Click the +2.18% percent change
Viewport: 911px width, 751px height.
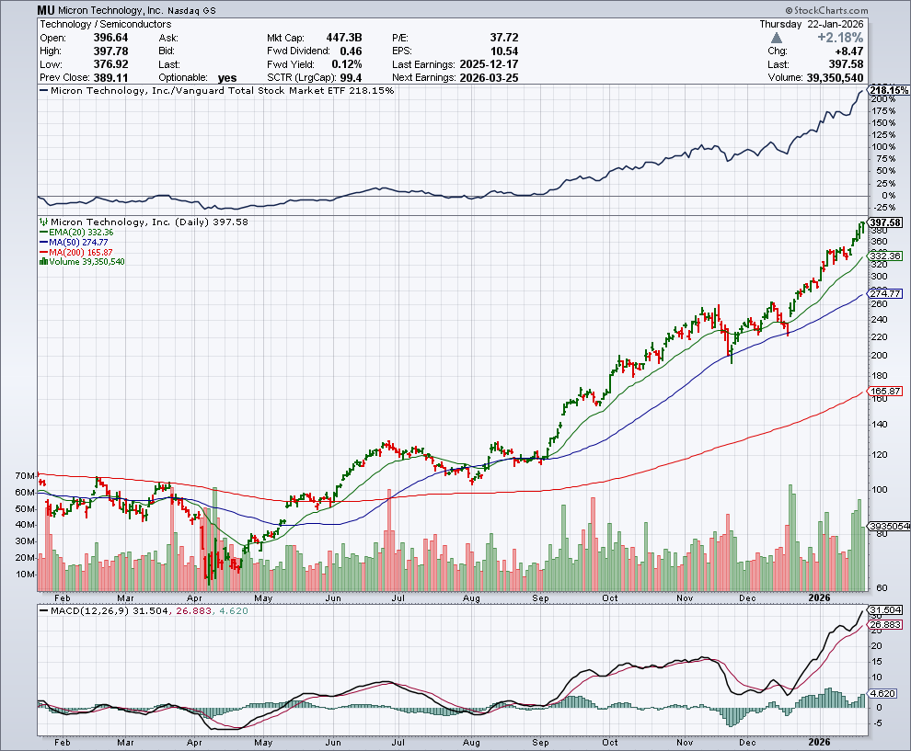pos(840,38)
